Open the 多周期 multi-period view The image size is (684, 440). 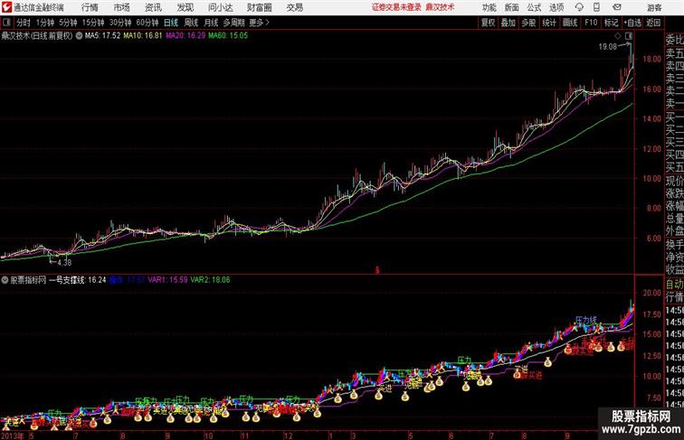point(233,23)
